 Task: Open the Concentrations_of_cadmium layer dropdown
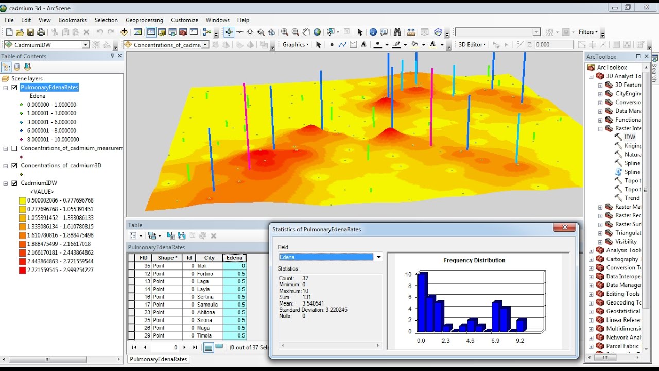coord(205,45)
